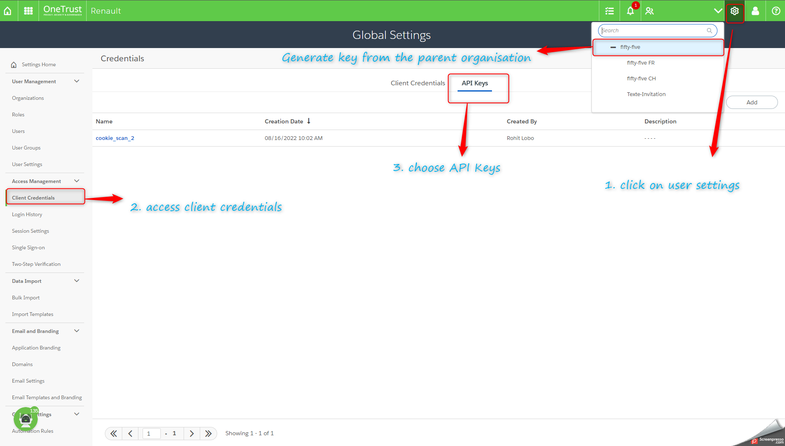The width and height of the screenshot is (785, 446).
Task: Open notifications bell icon
Action: click(630, 11)
